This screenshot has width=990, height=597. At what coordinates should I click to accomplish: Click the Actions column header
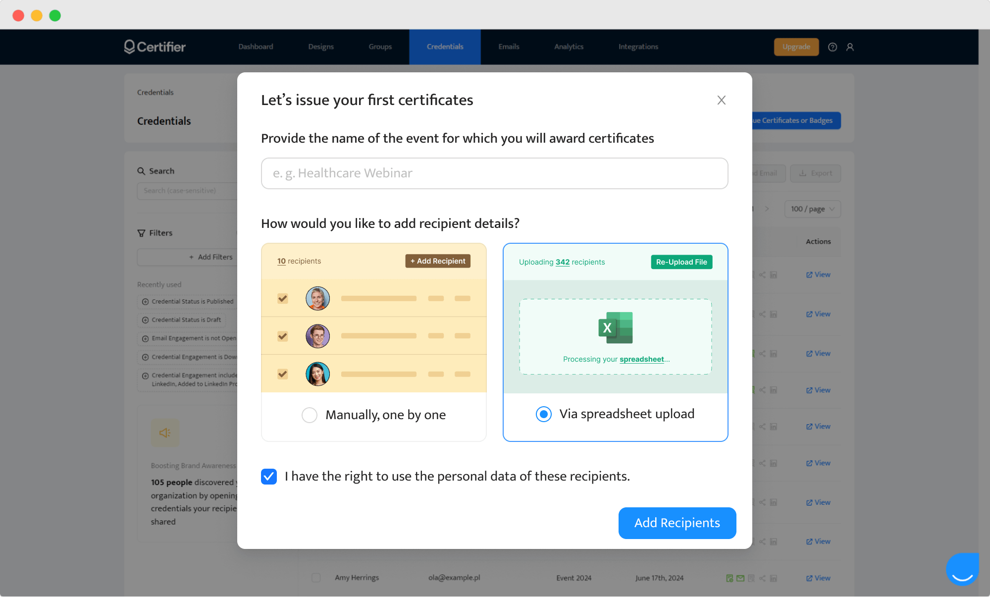818,242
